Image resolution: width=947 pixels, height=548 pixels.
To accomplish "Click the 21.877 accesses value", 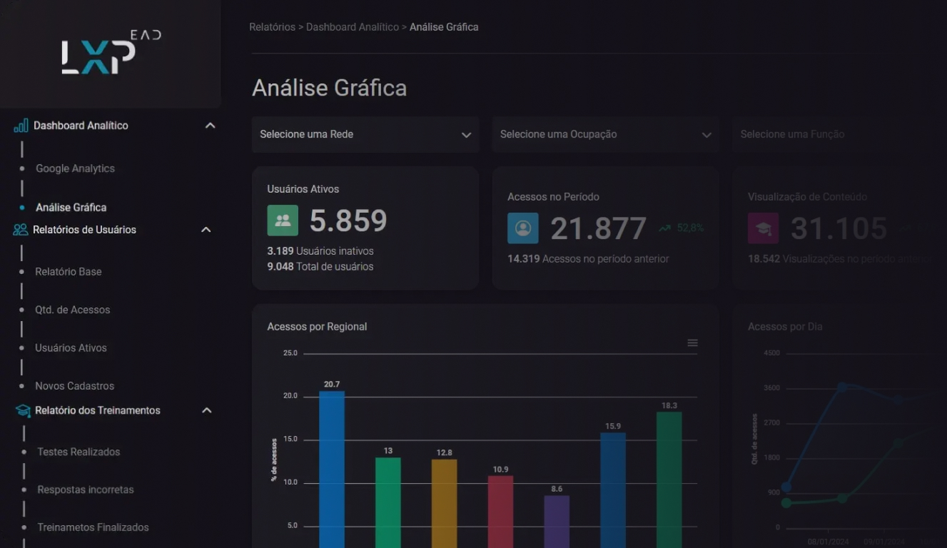I will coord(599,229).
